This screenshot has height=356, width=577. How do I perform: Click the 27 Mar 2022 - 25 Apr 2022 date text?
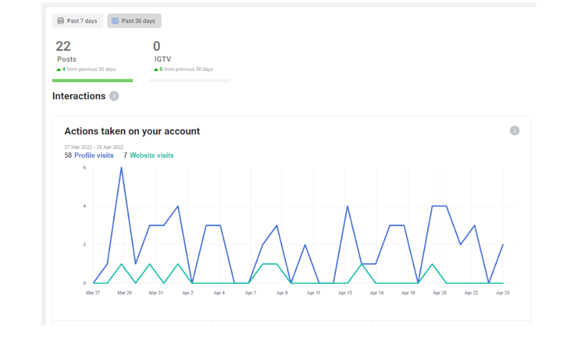point(94,147)
